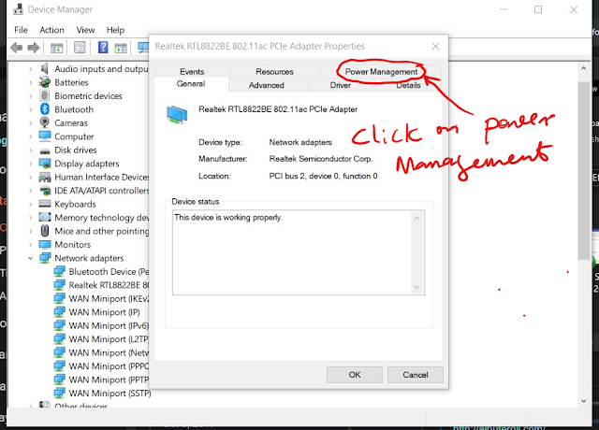Click the WAN Miniport (SSTP) adapter icon

[x=59, y=393]
